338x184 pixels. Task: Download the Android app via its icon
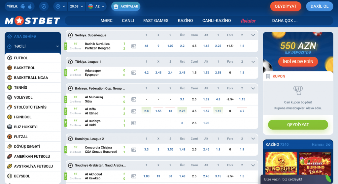[x=23, y=7]
